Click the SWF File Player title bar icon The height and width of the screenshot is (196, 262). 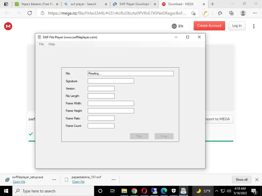click(39, 37)
